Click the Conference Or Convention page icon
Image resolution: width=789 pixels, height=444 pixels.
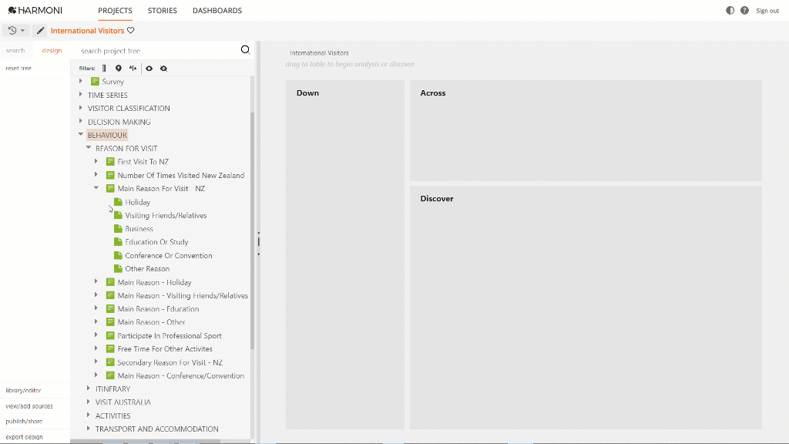[118, 255]
